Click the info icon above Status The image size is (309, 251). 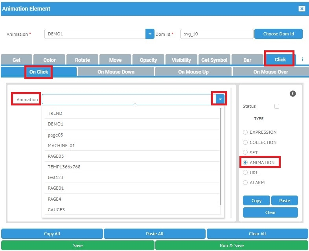pos(292,94)
